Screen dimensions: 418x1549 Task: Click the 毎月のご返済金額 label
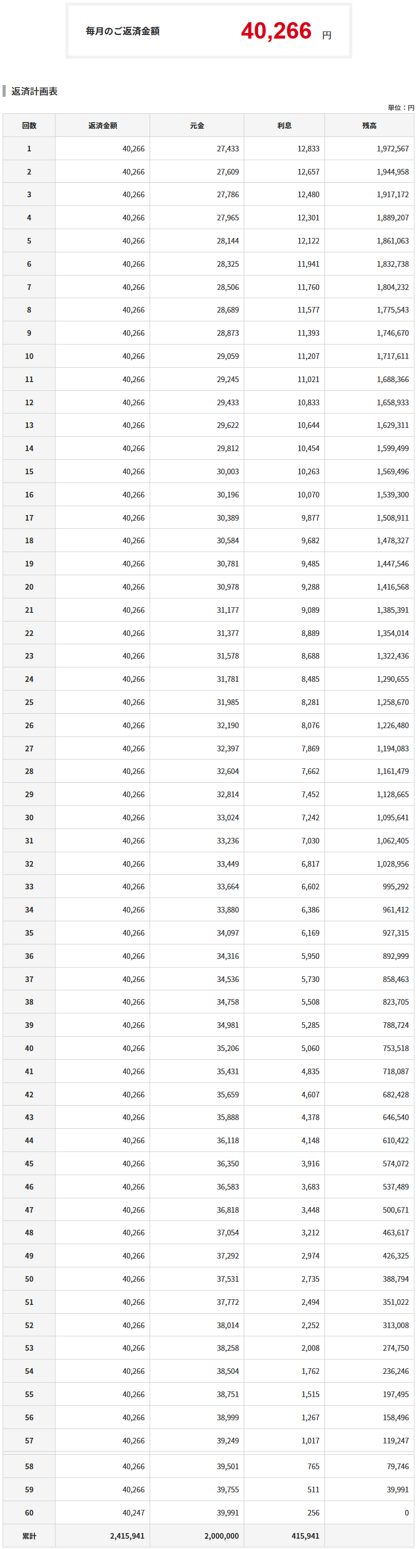click(122, 31)
